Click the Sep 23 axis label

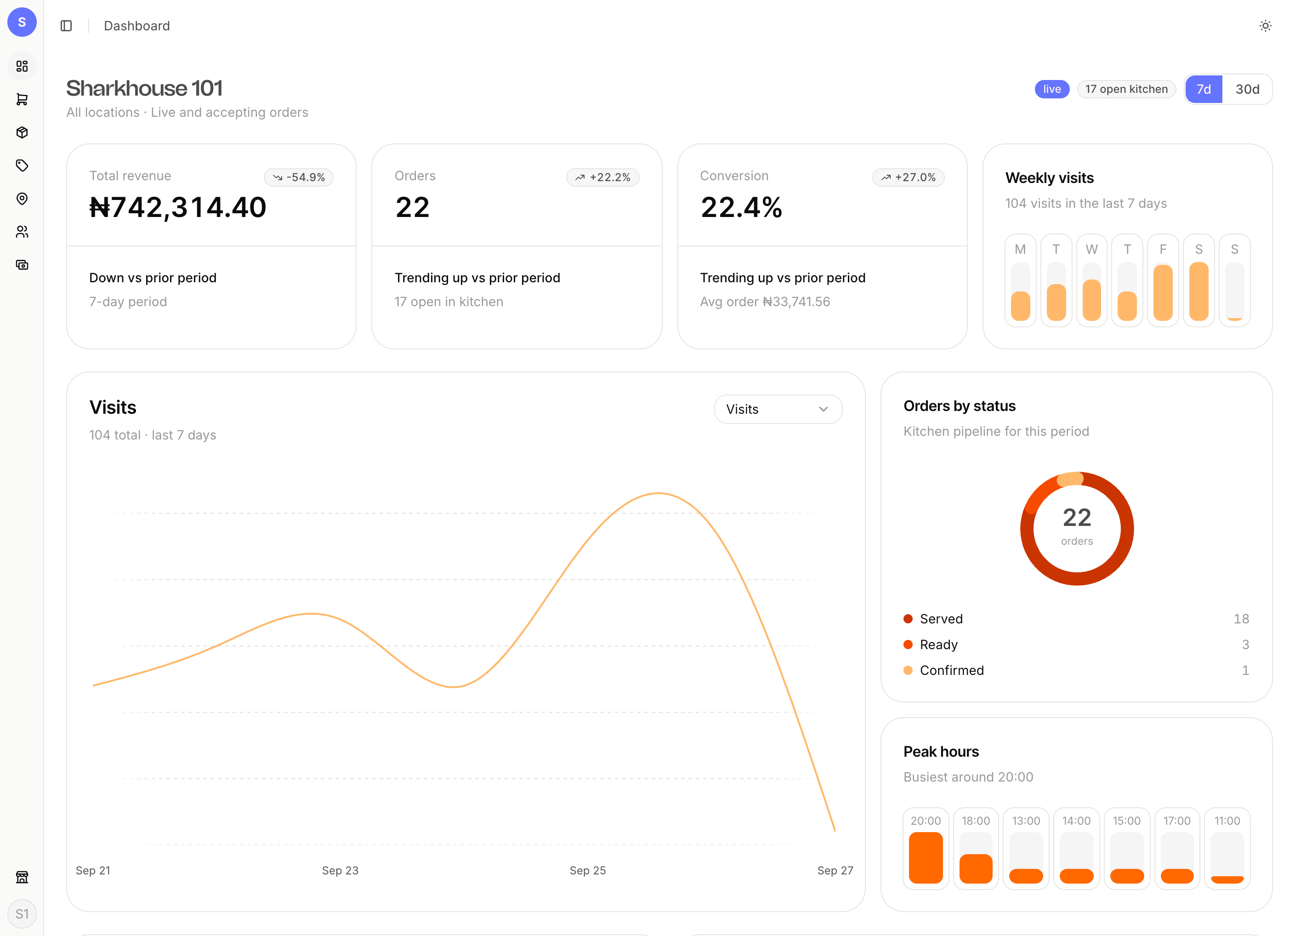click(341, 870)
